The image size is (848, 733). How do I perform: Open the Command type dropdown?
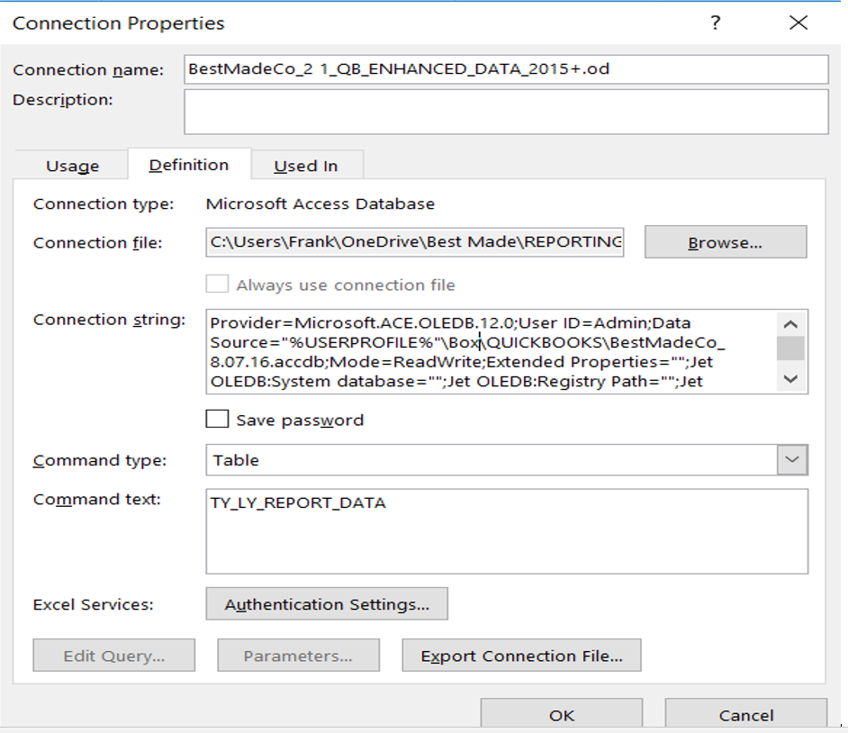pos(792,460)
